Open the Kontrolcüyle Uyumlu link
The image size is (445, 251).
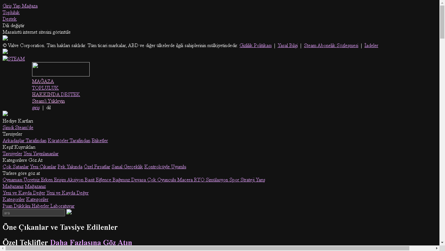point(165,167)
